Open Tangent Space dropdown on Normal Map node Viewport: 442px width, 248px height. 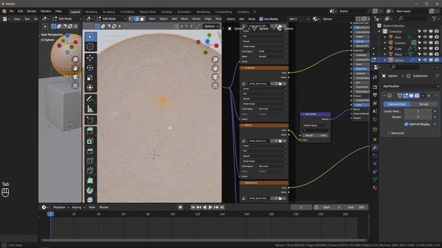point(316,125)
